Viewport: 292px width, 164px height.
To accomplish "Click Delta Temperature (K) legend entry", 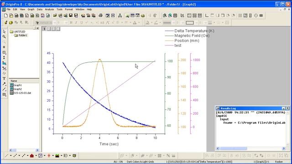I will pos(190,31).
